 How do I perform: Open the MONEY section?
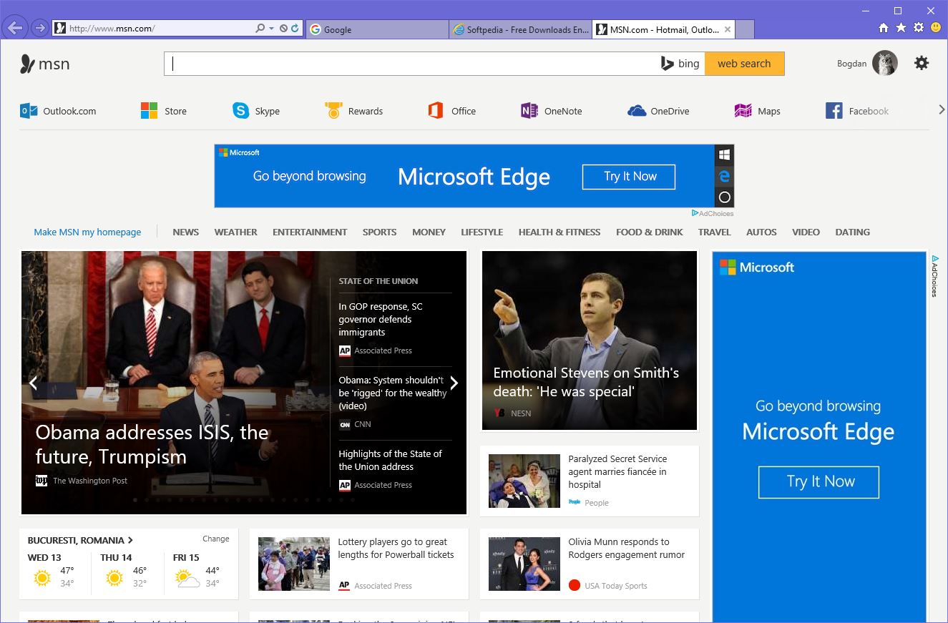click(x=429, y=232)
